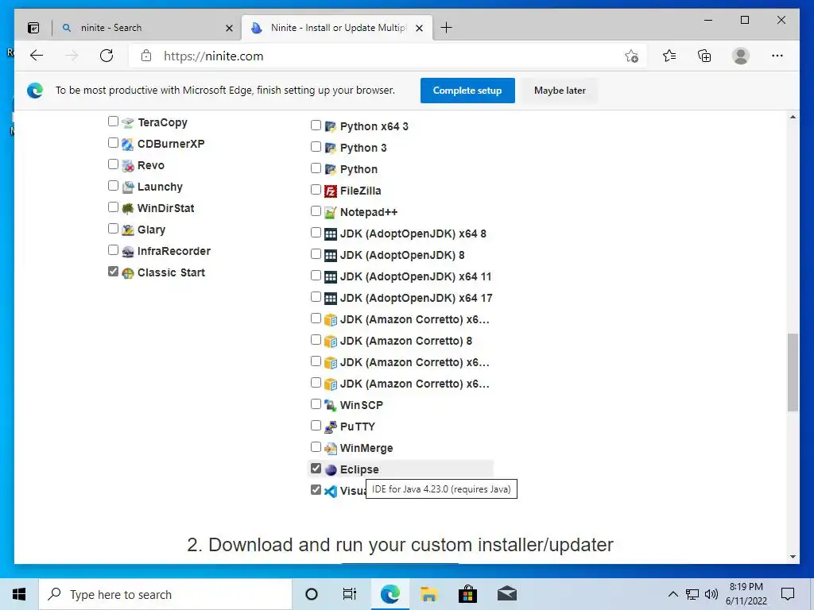Click the JDK (AdoptOpenJDK) x64 11 label
Viewport: 814px width, 610px height.
click(415, 277)
